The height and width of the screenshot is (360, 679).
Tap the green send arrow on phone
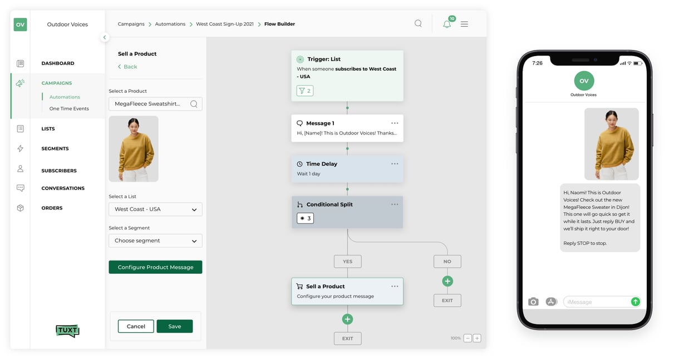635,302
